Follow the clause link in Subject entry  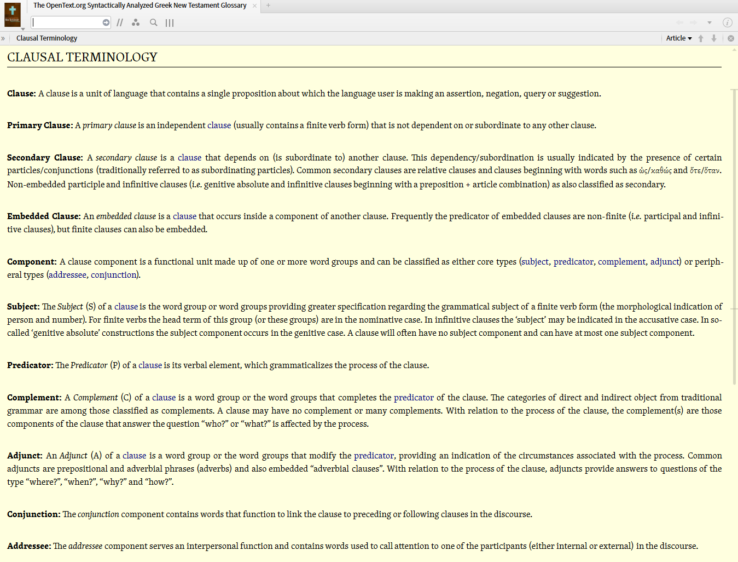(126, 307)
